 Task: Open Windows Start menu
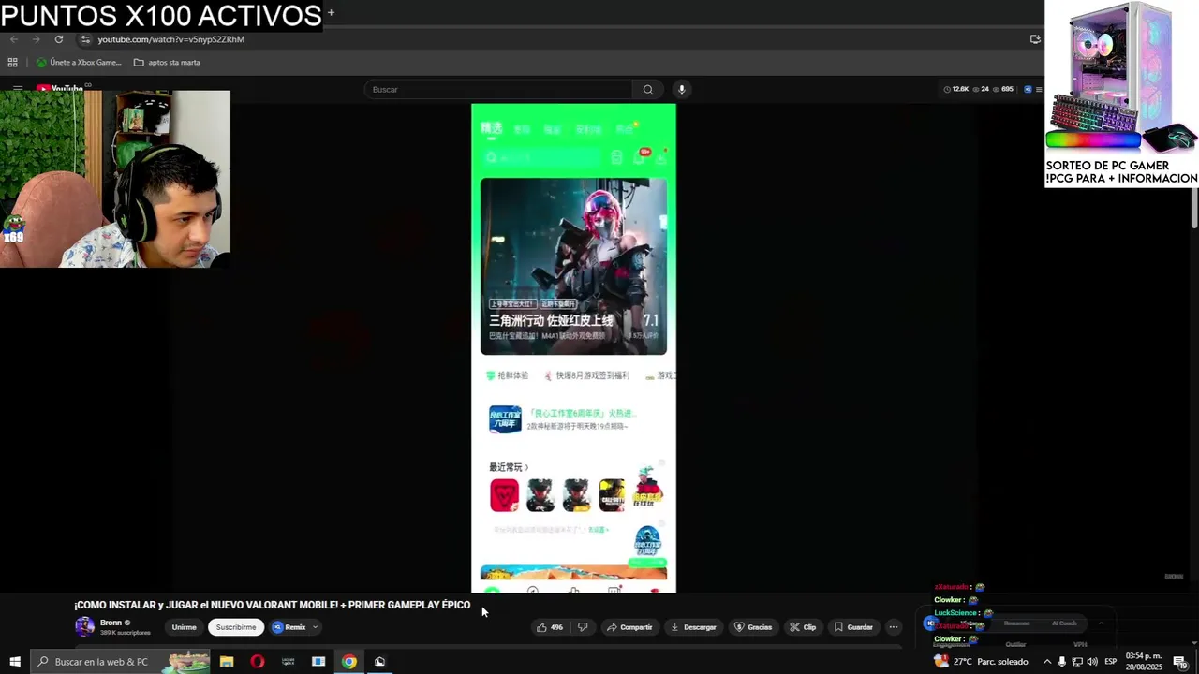[14, 662]
